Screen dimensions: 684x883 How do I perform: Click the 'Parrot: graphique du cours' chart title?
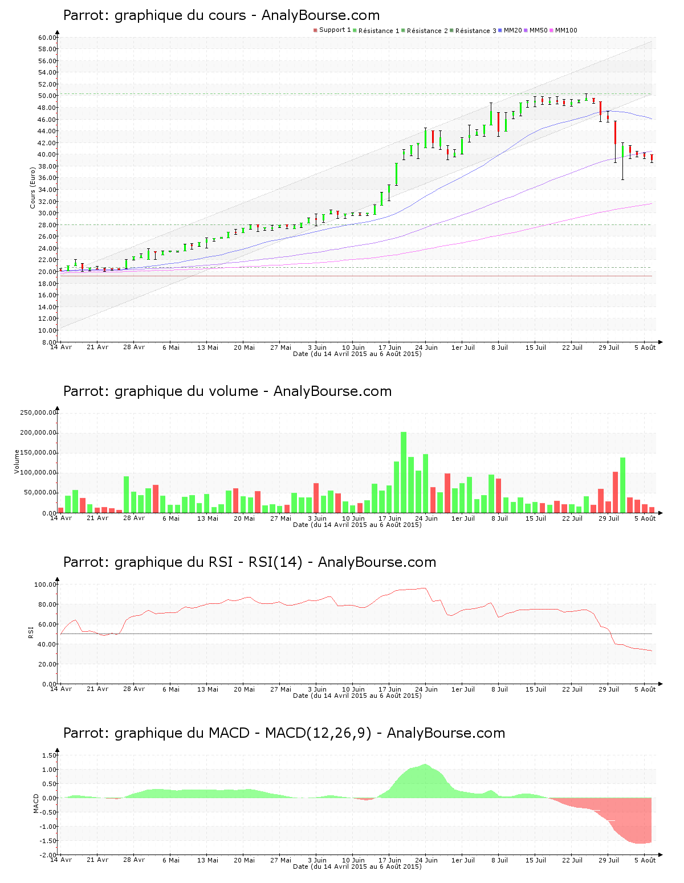(x=221, y=15)
